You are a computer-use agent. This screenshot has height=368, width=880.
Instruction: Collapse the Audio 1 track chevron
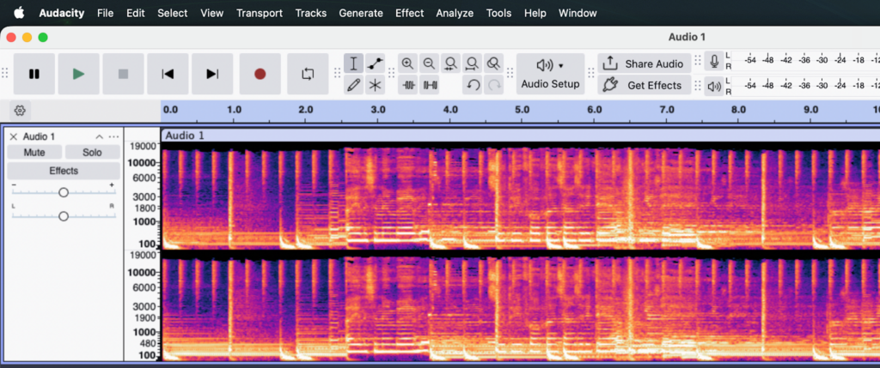click(99, 137)
